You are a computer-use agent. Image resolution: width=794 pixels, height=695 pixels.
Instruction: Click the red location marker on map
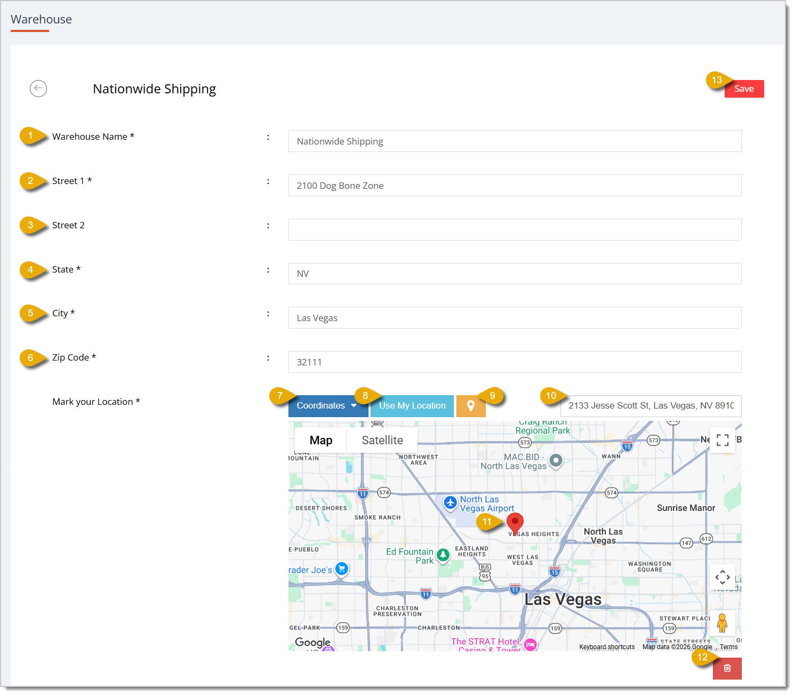[515, 523]
